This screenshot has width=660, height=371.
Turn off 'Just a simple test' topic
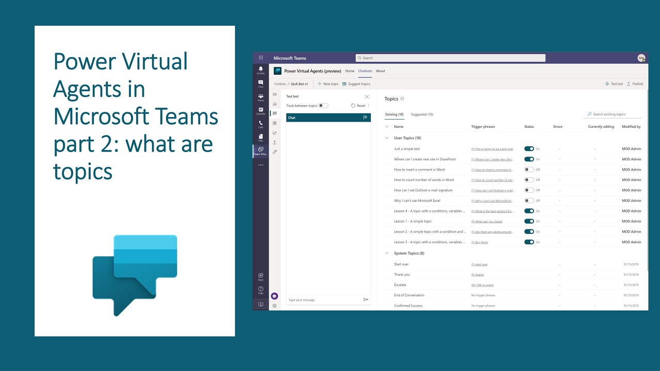click(529, 149)
